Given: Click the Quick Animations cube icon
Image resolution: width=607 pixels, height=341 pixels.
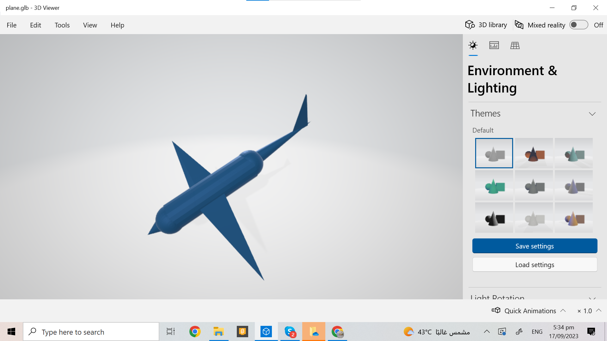Looking at the screenshot, I should (496, 310).
